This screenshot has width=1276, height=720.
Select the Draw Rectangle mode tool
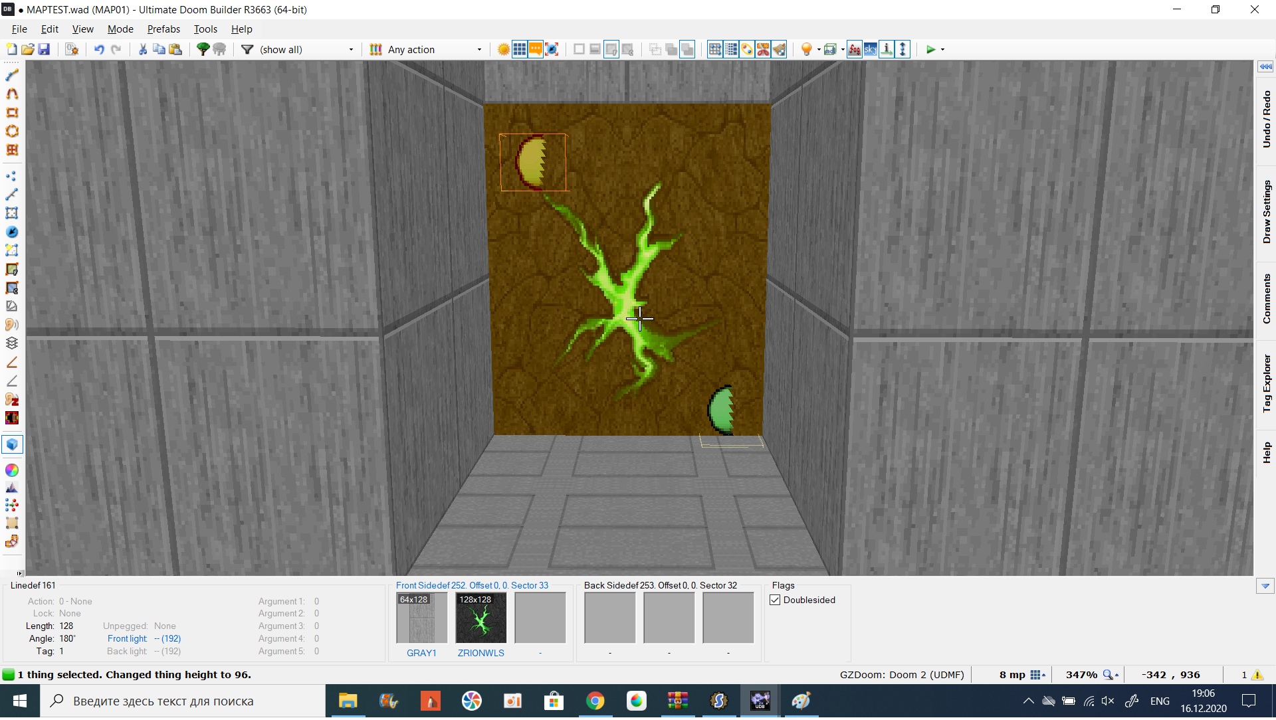(x=12, y=112)
